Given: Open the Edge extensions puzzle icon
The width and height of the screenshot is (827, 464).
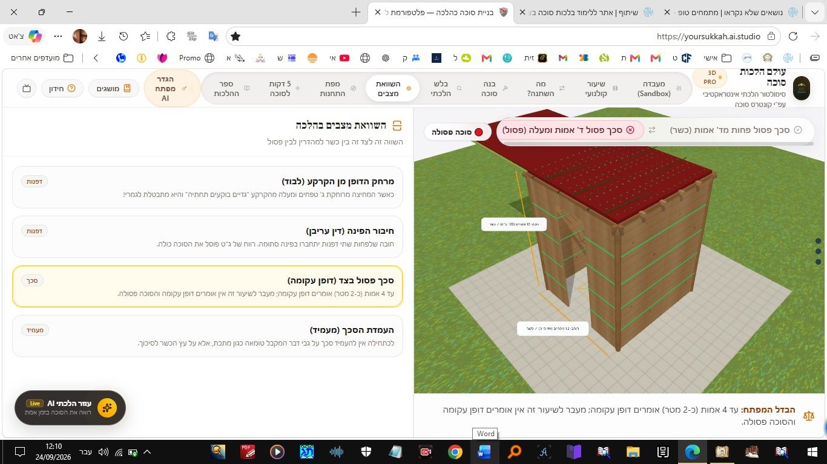Looking at the screenshot, I should [171, 36].
